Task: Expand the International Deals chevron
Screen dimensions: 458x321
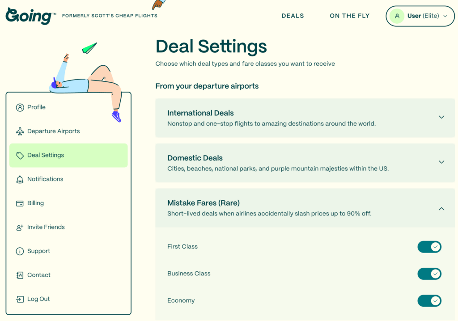Action: click(441, 117)
